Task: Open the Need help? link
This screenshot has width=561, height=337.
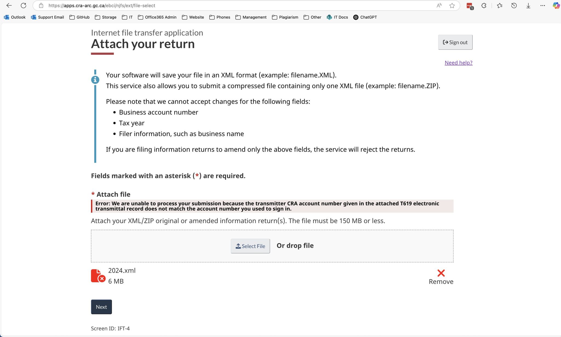Action: click(459, 63)
